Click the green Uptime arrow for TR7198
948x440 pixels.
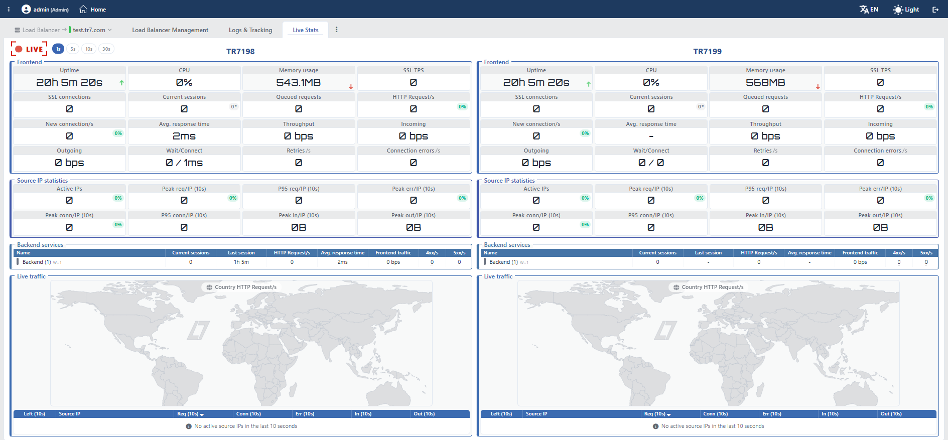121,83
